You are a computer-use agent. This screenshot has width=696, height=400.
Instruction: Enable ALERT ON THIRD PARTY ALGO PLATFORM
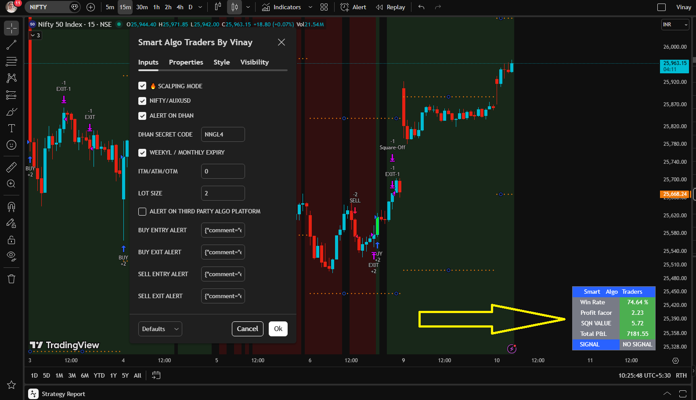coord(142,212)
